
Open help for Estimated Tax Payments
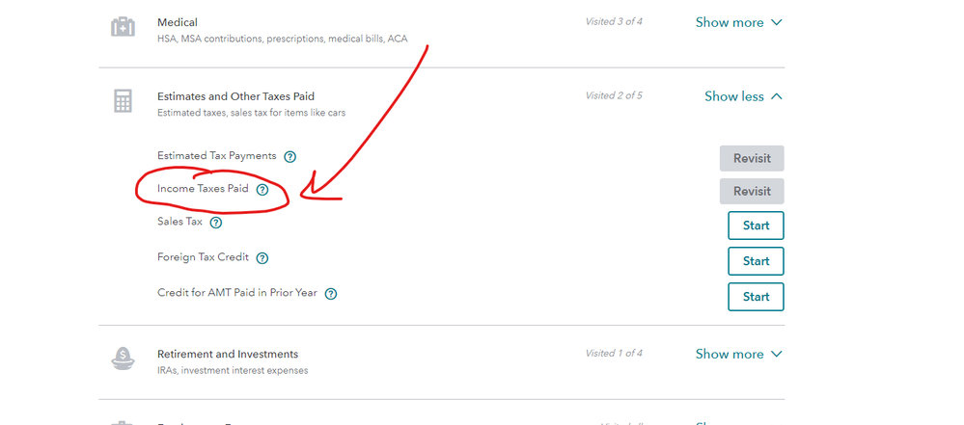point(290,157)
